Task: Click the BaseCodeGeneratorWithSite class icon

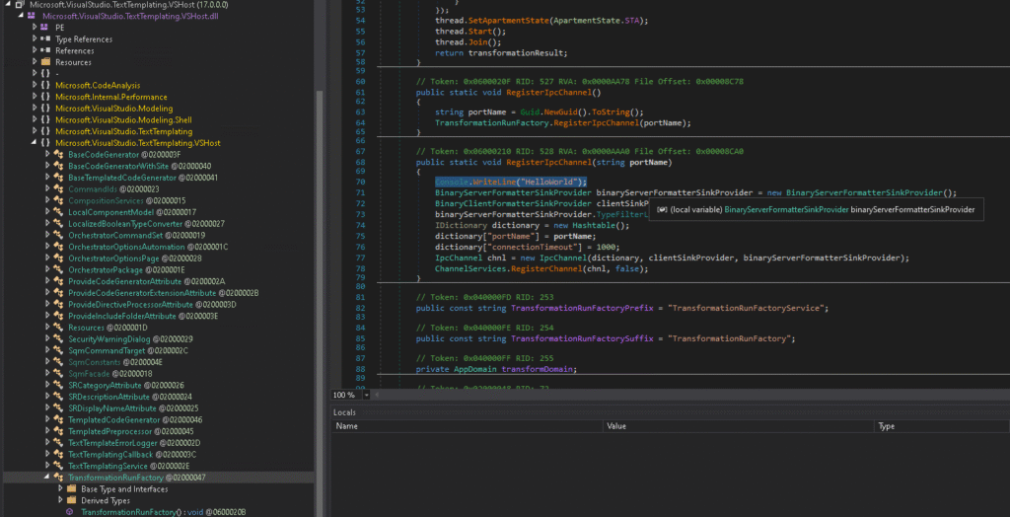Action: pos(58,166)
